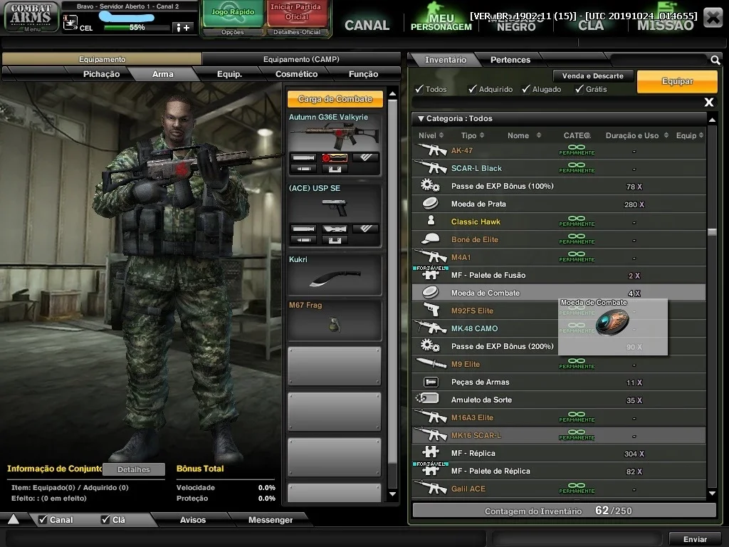Click the search magnifier icon in inventory
The width and height of the screenshot is (729, 547).
[715, 60]
